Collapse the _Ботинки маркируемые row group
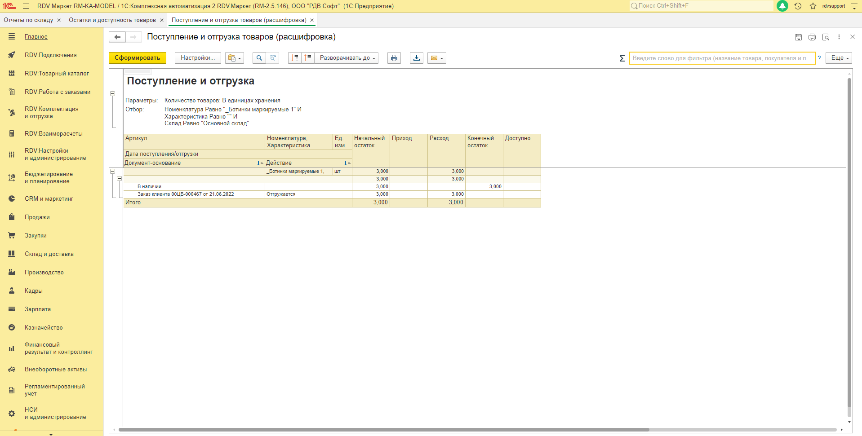 coord(113,172)
